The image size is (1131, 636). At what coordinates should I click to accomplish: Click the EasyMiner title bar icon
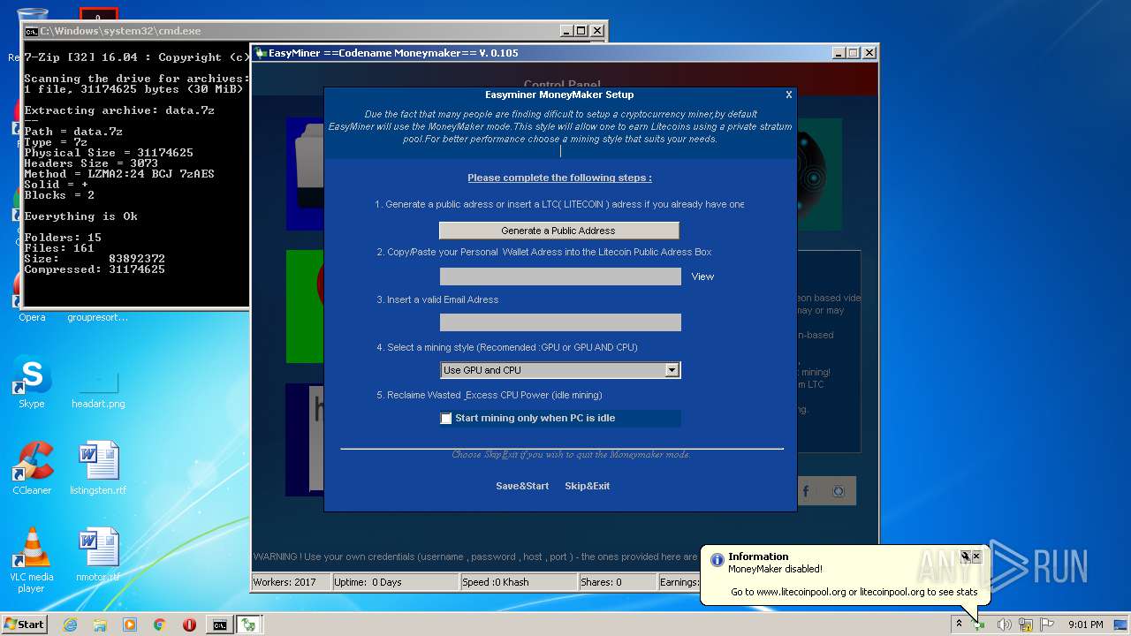(262, 53)
